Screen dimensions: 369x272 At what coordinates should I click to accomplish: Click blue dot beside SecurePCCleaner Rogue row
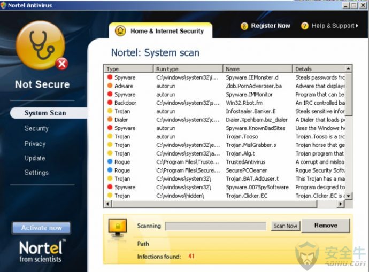[110, 170]
